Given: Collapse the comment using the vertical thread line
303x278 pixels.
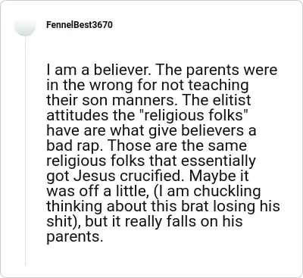Looking at the screenshot, I should (25, 151).
